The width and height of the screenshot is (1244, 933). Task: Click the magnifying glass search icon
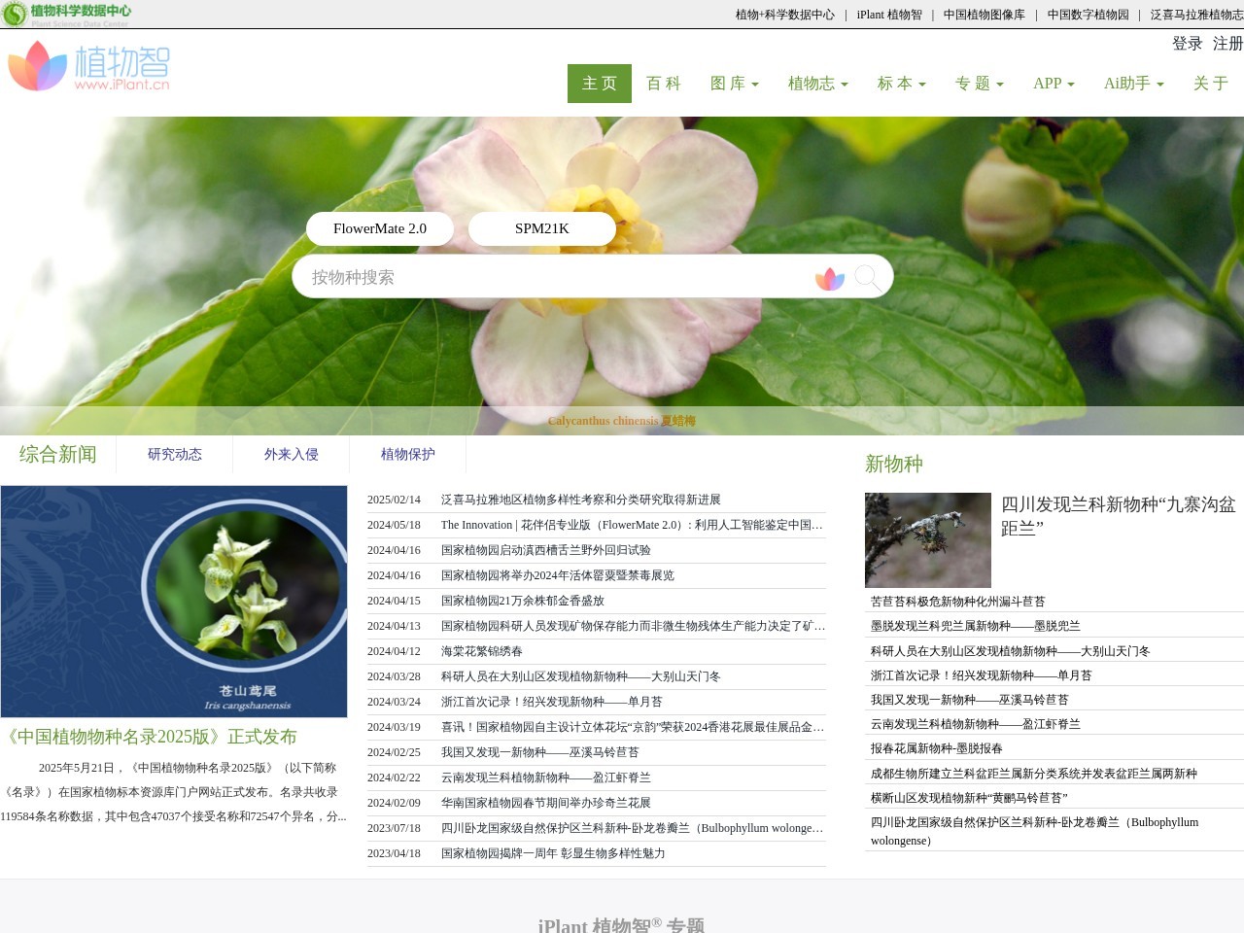pyautogui.click(x=868, y=277)
